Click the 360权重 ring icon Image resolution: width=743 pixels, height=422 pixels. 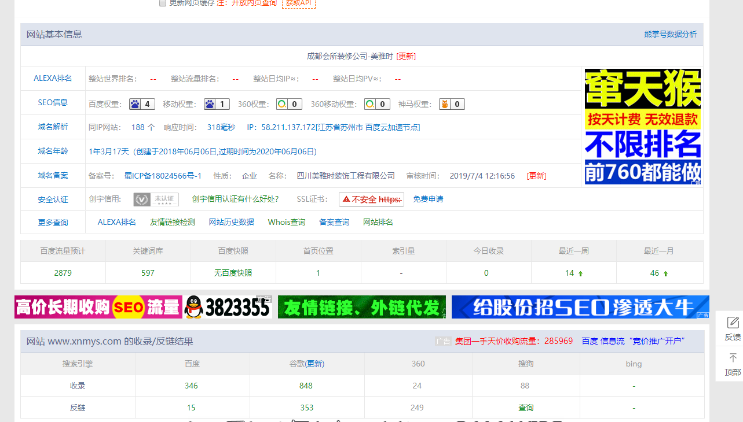click(282, 104)
